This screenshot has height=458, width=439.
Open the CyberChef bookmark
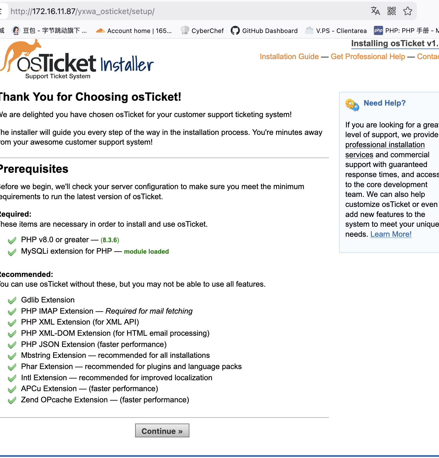point(202,31)
